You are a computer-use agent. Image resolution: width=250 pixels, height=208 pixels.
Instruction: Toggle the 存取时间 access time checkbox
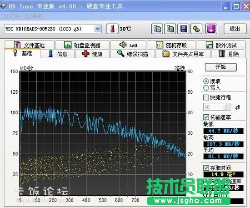(x=206, y=168)
